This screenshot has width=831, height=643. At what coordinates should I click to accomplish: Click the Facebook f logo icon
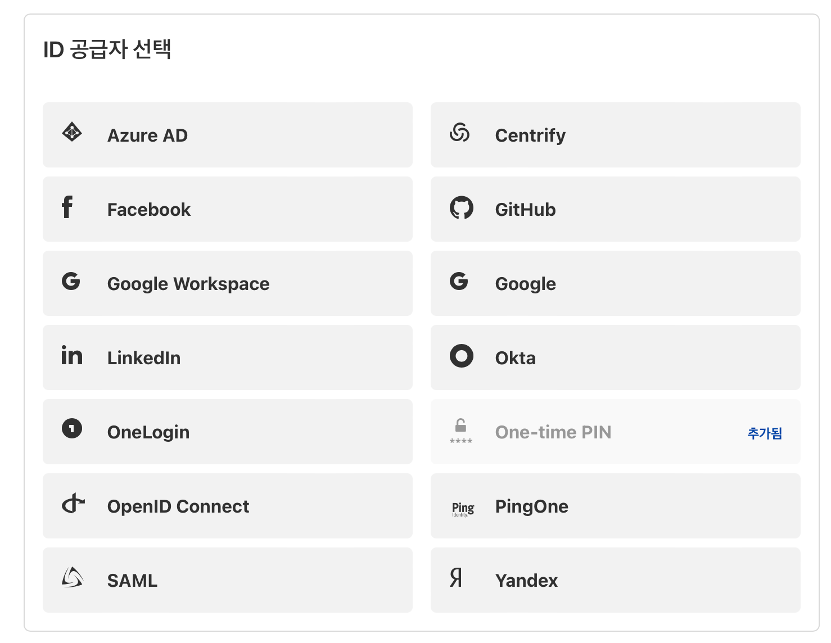coord(67,207)
